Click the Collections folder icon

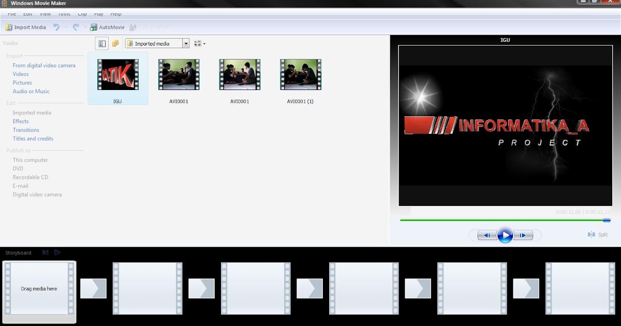point(115,43)
